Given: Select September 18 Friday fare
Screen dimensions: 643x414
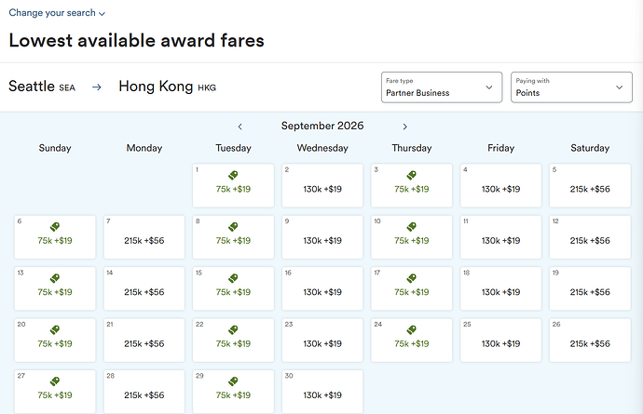Looking at the screenshot, I should (501, 292).
